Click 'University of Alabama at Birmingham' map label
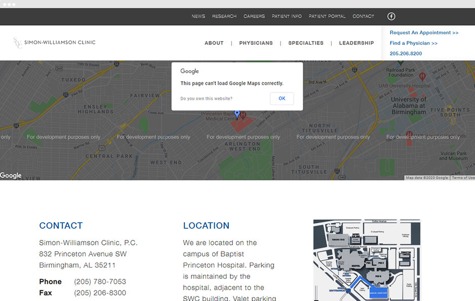475x301 pixels. (409, 106)
